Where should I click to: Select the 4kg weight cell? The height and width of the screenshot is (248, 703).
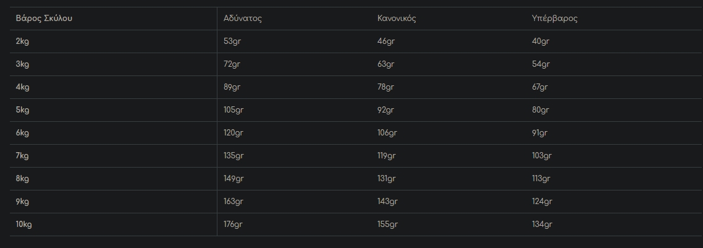pyautogui.click(x=22, y=87)
